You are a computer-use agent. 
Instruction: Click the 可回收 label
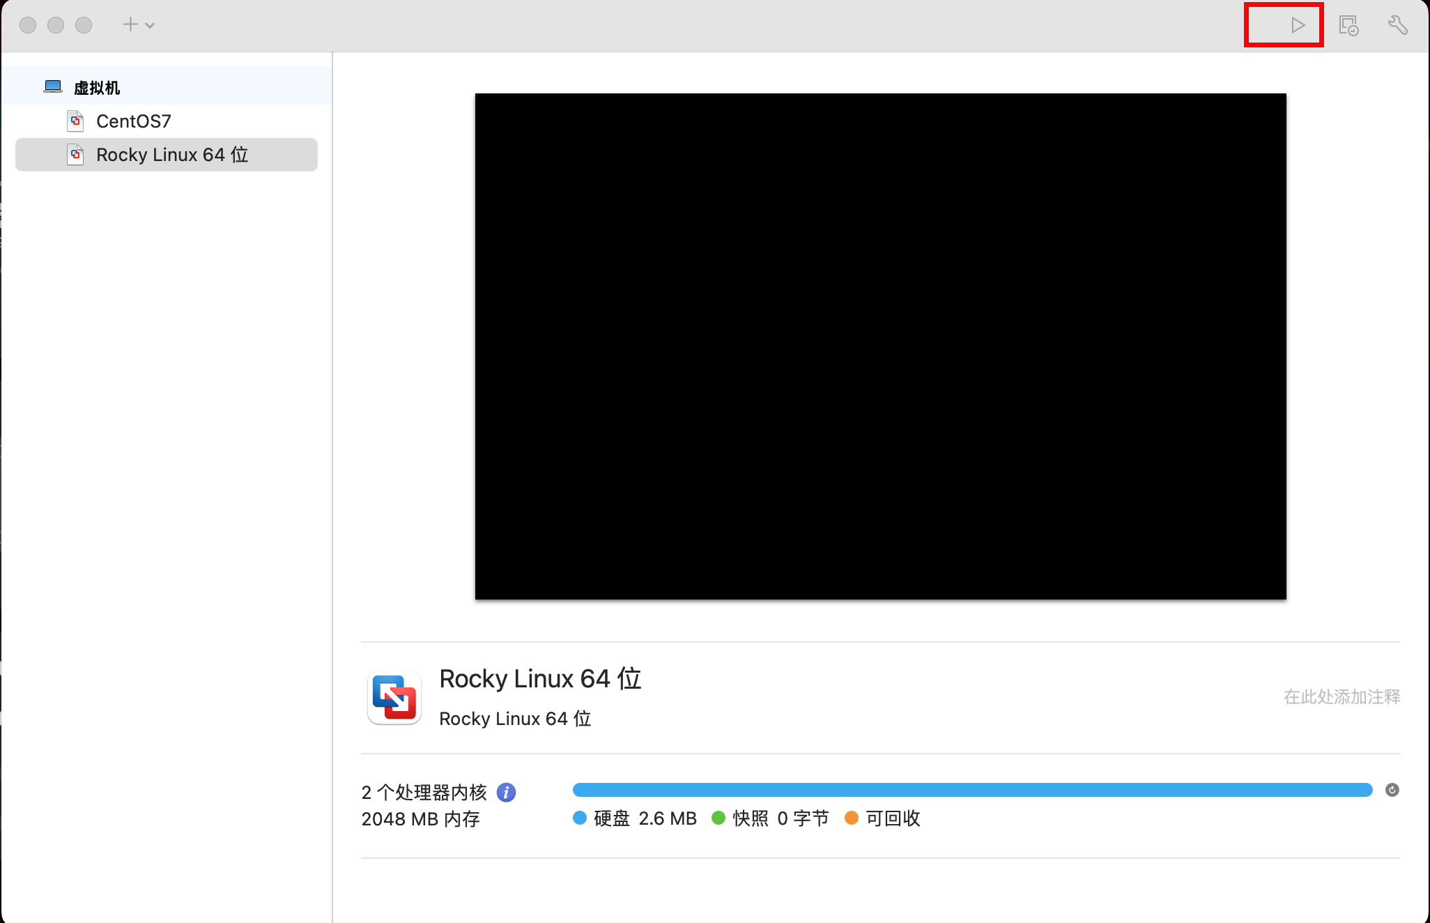click(x=893, y=818)
